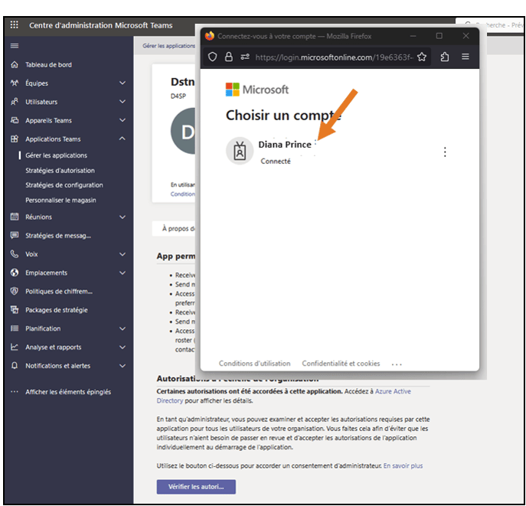
Task: Click the Diana Prince account badge icon
Action: tap(240, 151)
